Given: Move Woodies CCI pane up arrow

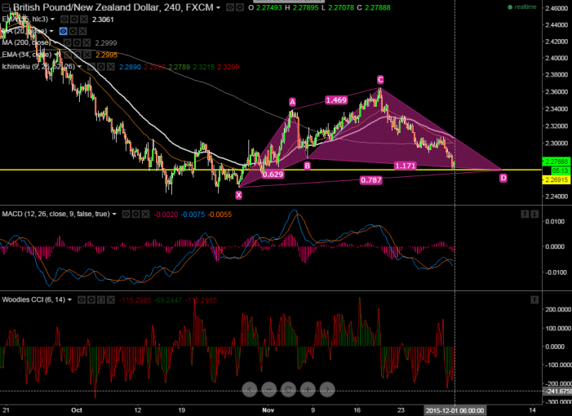Looking at the screenshot, I should 534,299.
